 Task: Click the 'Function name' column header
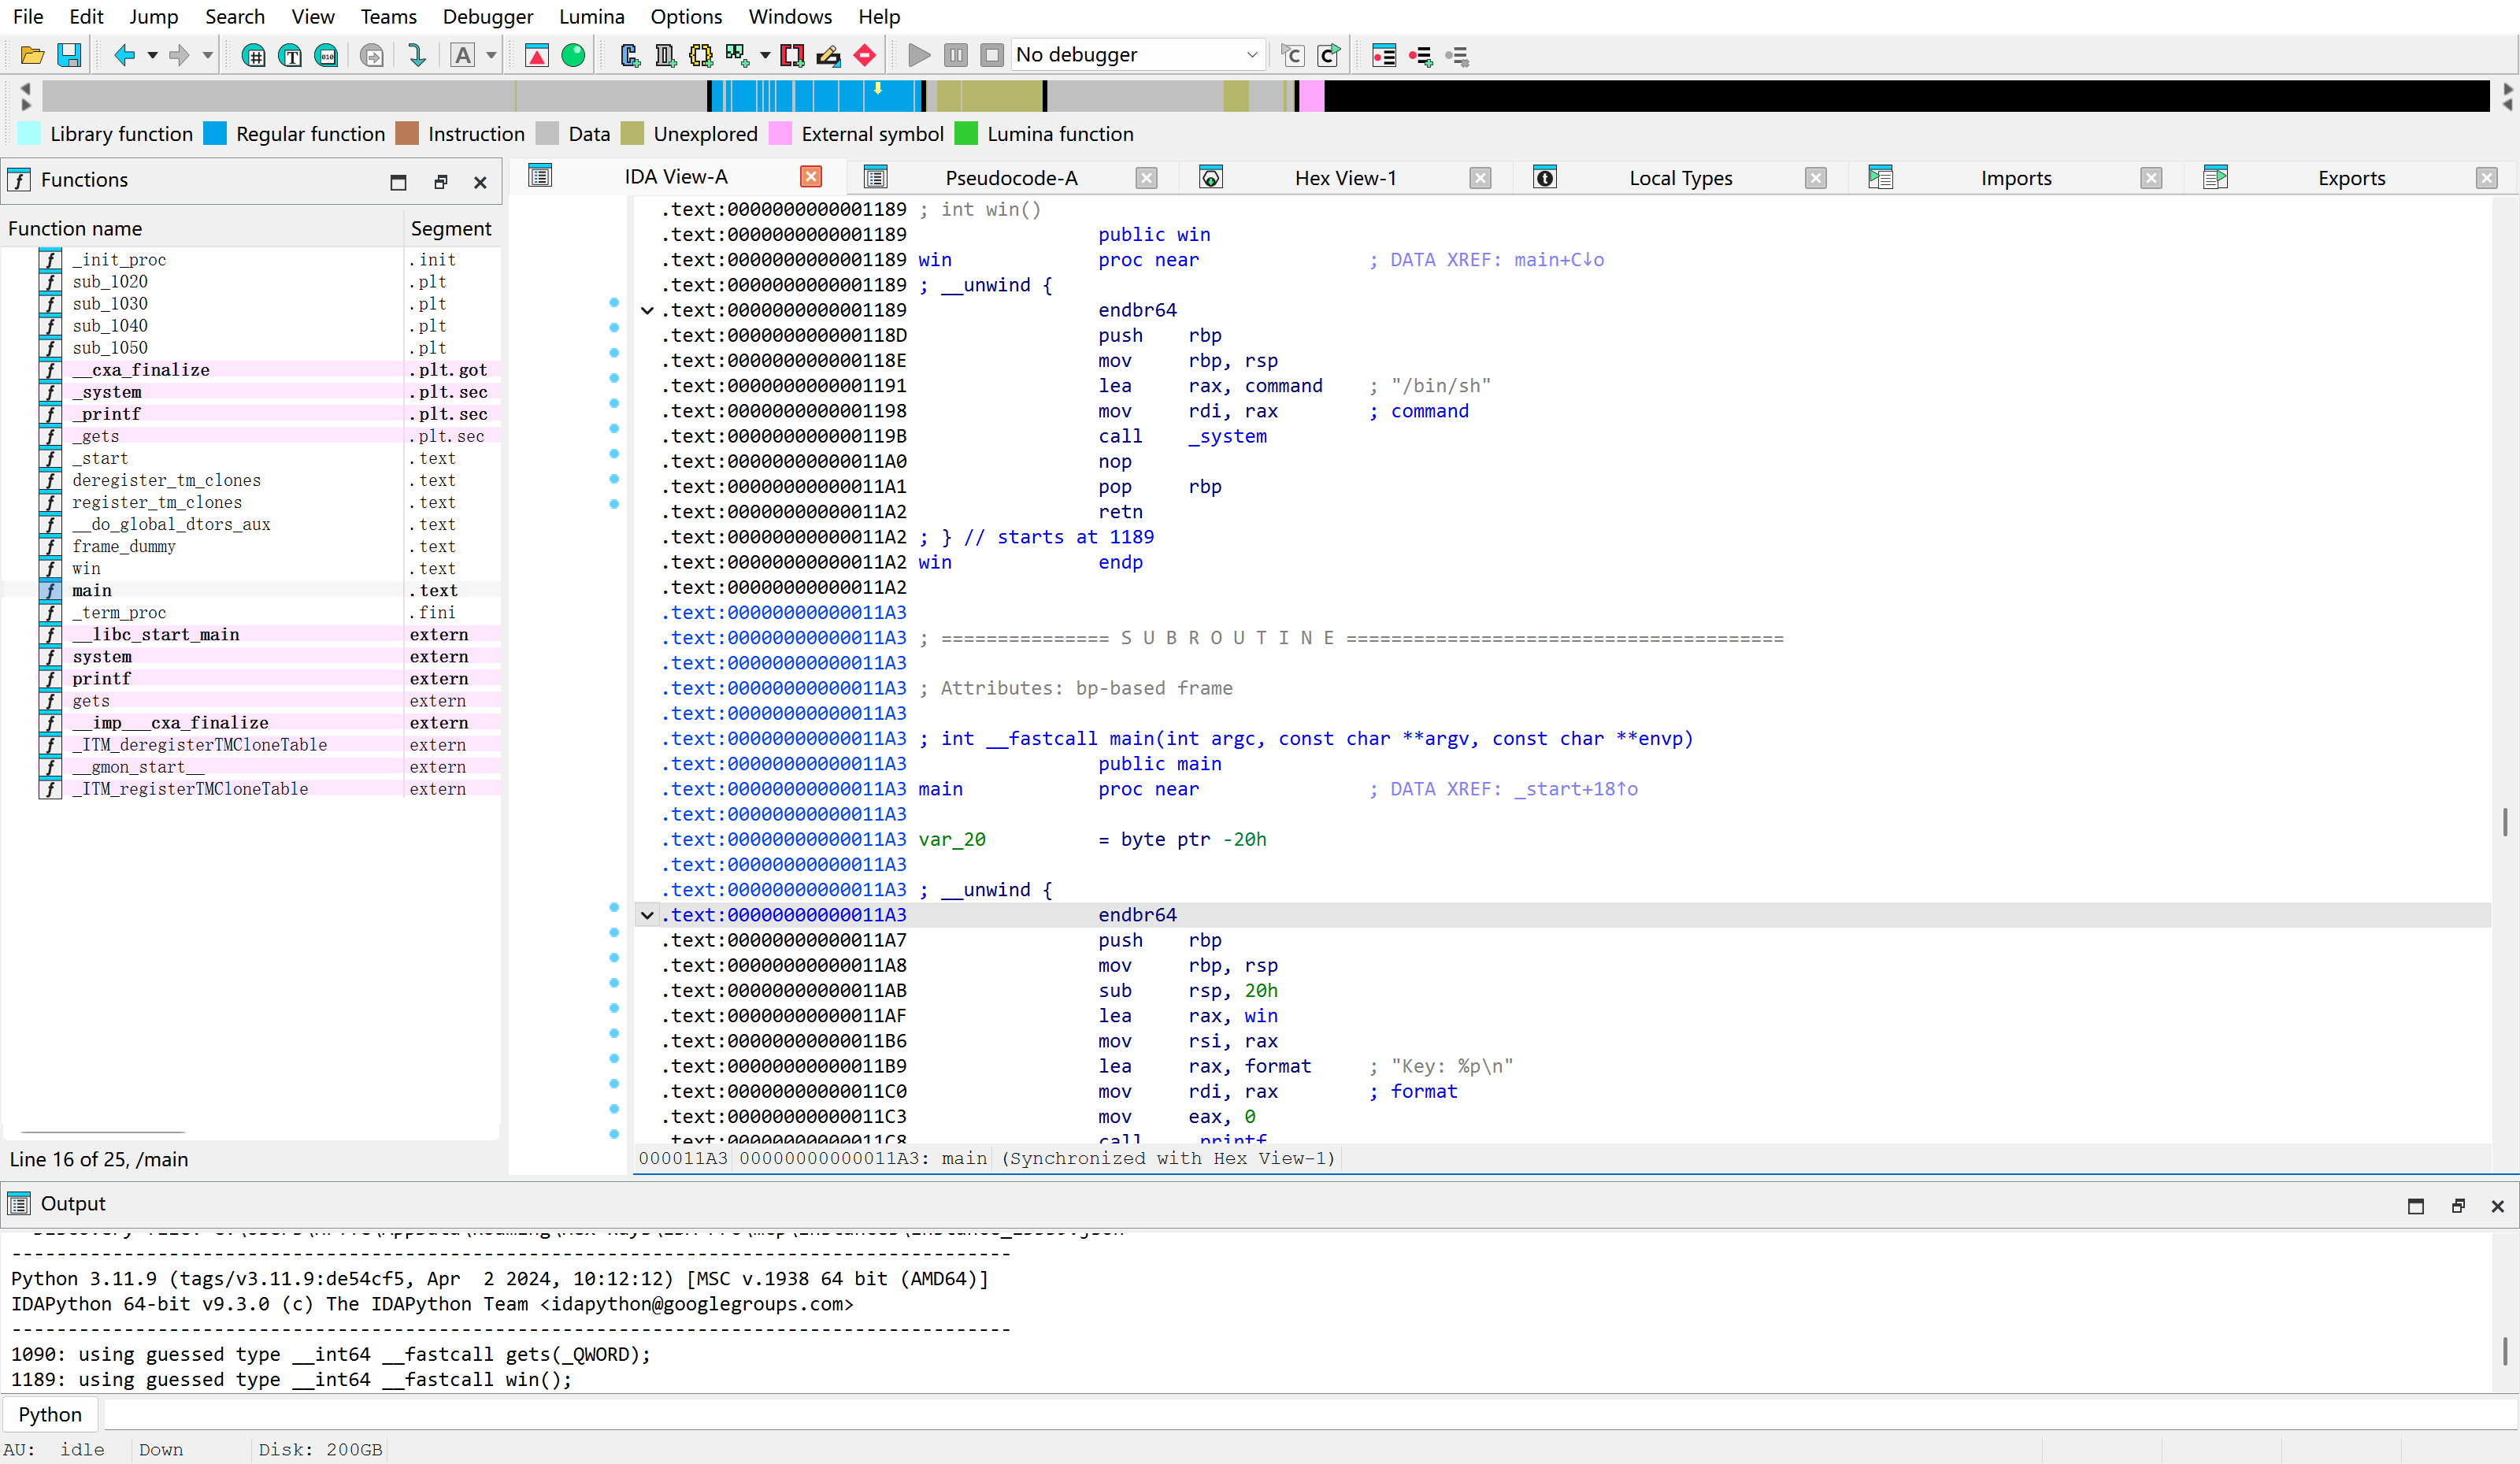click(x=202, y=228)
